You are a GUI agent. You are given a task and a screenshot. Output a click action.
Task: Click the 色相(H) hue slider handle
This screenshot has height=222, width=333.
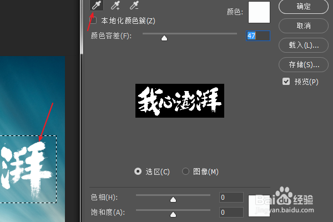[x=173, y=199]
